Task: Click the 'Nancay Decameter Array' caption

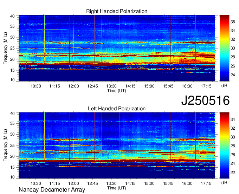Action: (52, 190)
